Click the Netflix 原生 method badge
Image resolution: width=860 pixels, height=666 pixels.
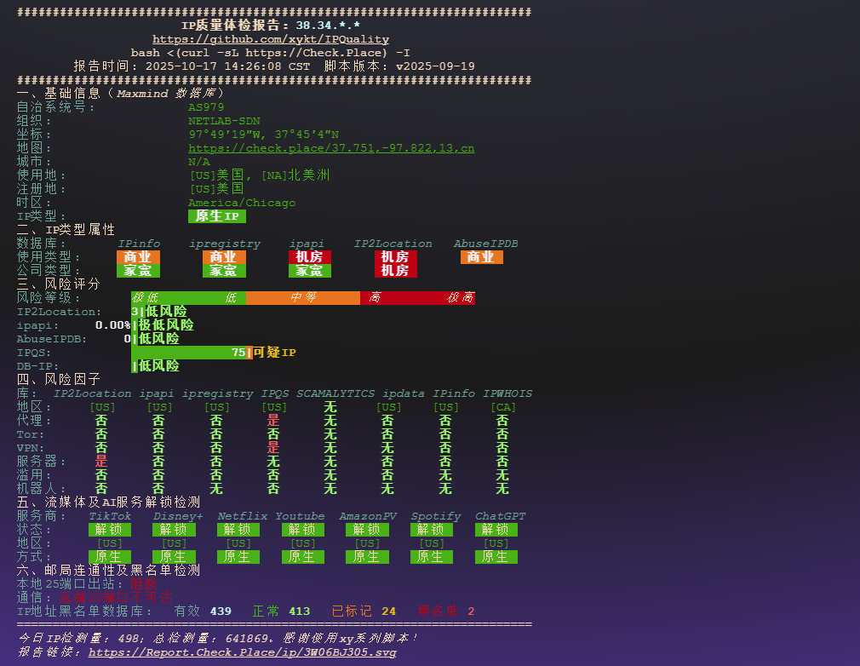(238, 557)
